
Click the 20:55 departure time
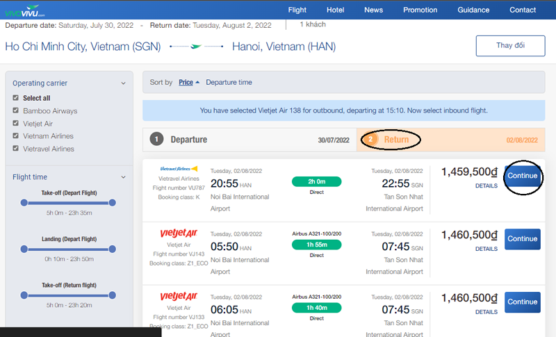coord(224,183)
